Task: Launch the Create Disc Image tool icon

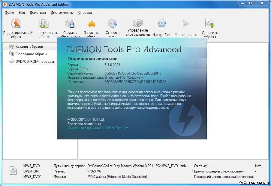Action: tap(70, 23)
